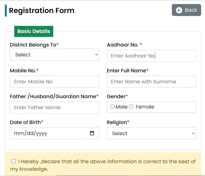Click the Enter Father Name field
Image resolution: width=205 pixels, height=176 pixels.
coord(54,107)
